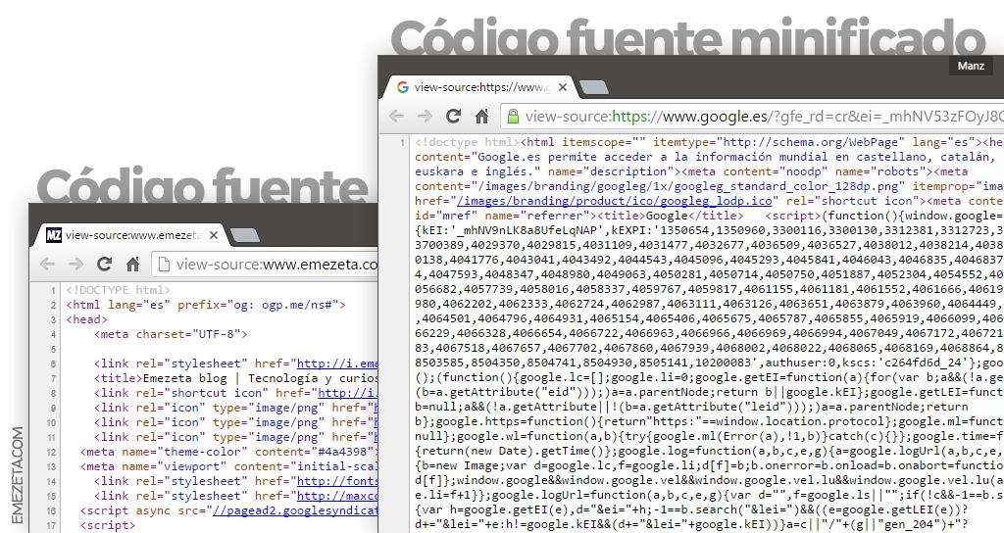The width and height of the screenshot is (1004, 533).
Task: Click the Manz profile button
Action: [x=971, y=66]
